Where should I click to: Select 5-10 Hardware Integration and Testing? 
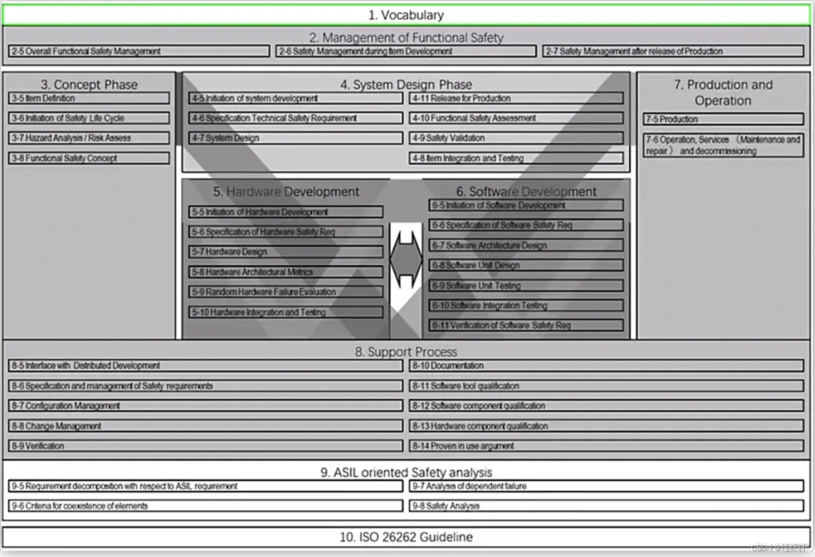[x=286, y=312]
